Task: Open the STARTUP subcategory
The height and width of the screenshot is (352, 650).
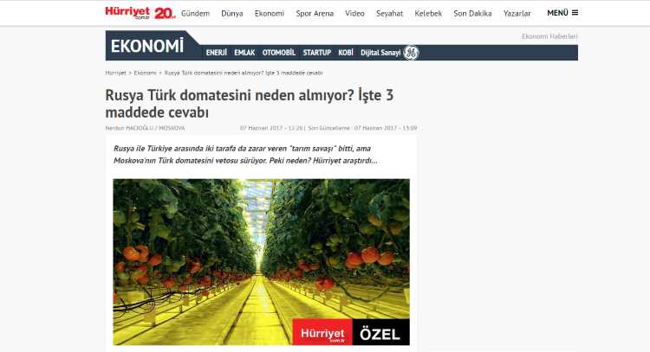Action: [x=317, y=53]
